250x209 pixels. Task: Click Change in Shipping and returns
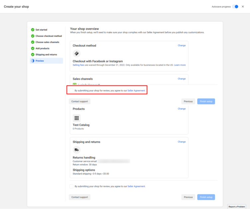pos(182,142)
